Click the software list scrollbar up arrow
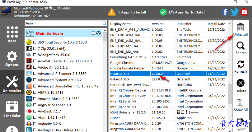The image size is (252, 132). pos(105,30)
